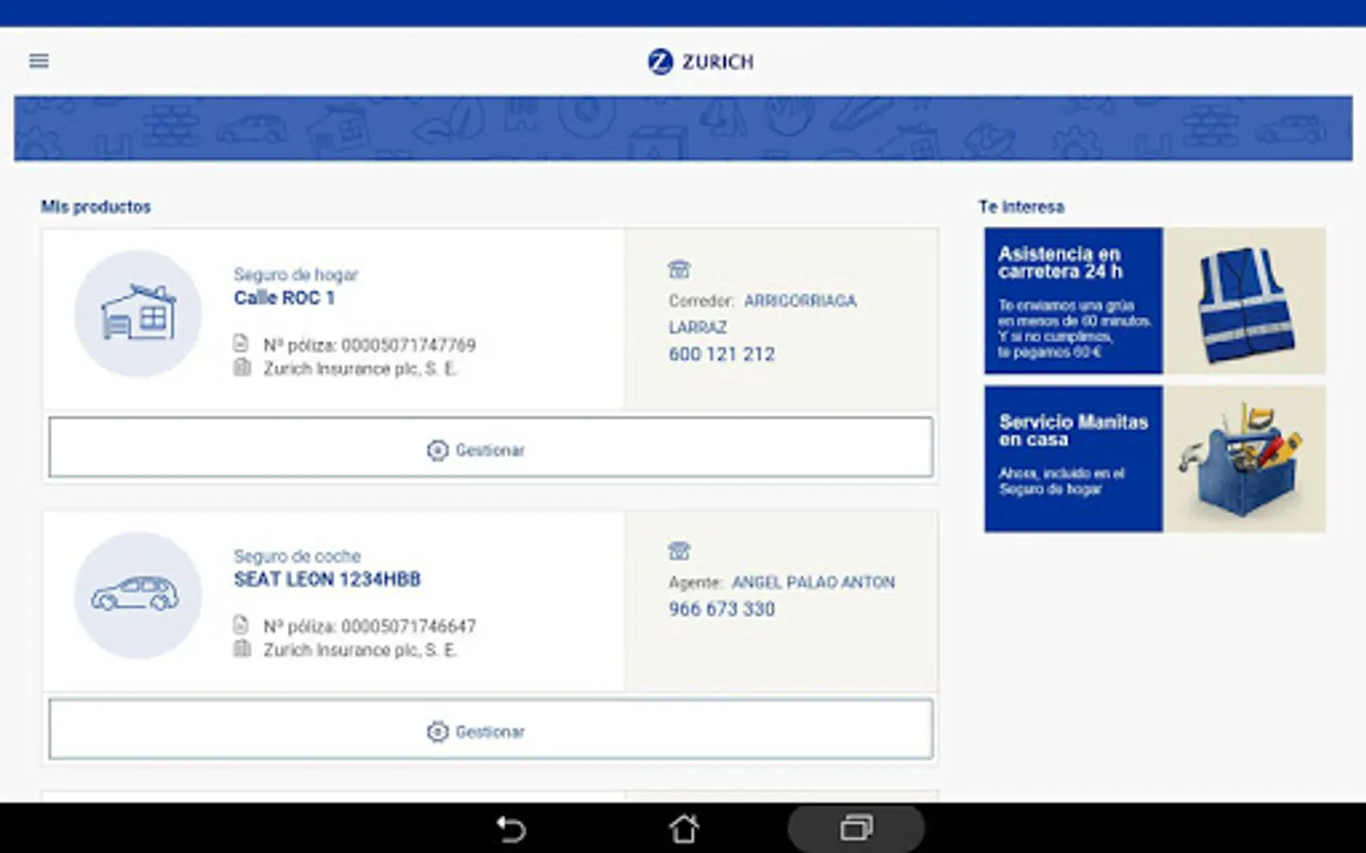1366x853 pixels.
Task: Click policy number 00005071747769
Action: pos(409,345)
